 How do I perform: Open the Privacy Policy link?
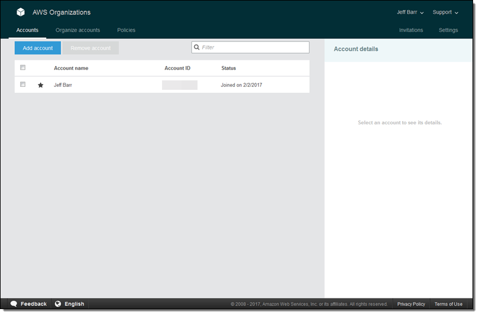coord(411,304)
